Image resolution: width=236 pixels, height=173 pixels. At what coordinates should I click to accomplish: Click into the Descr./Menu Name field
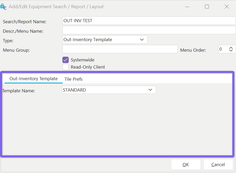(x=149, y=30)
